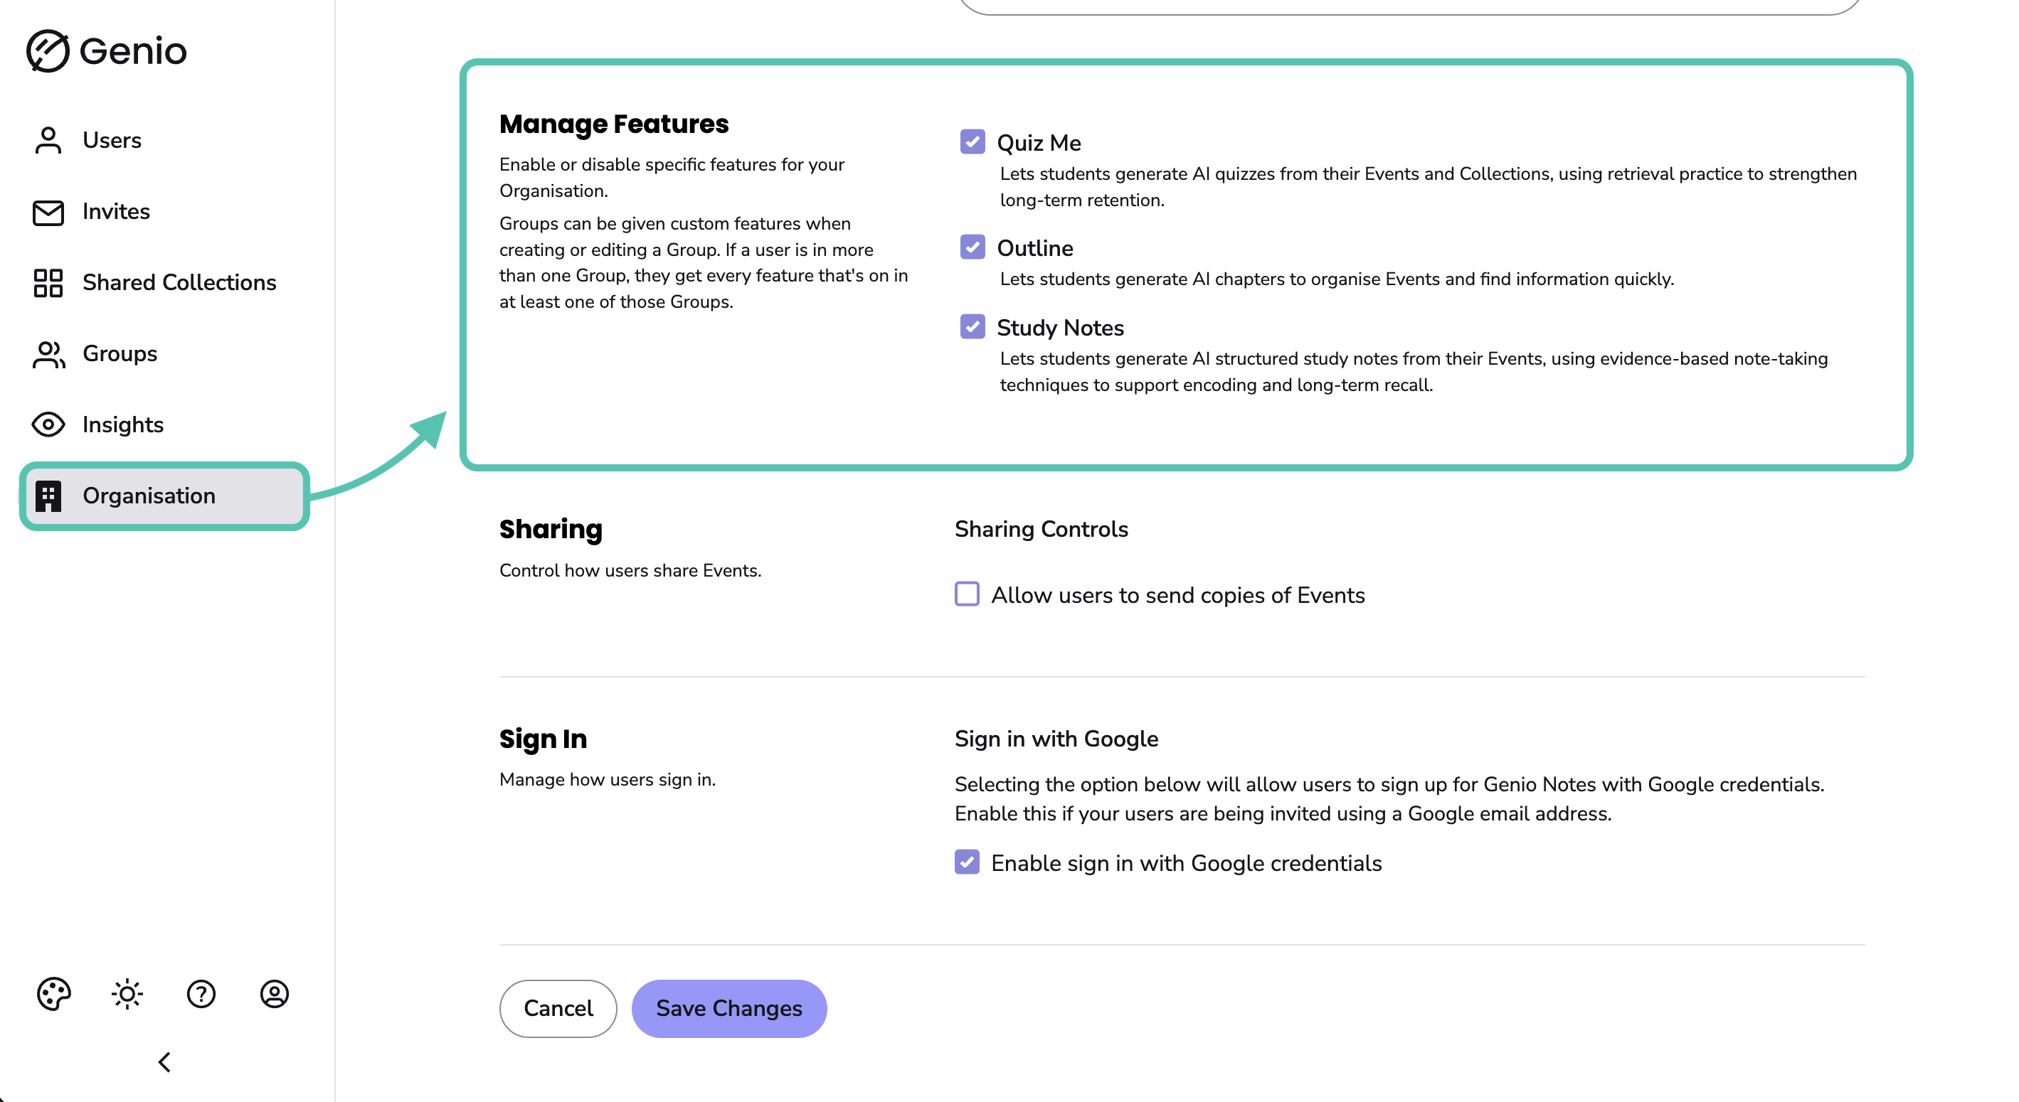This screenshot has height=1102, width=2019.
Task: Click the Outline description about AI chapters
Action: (1336, 279)
